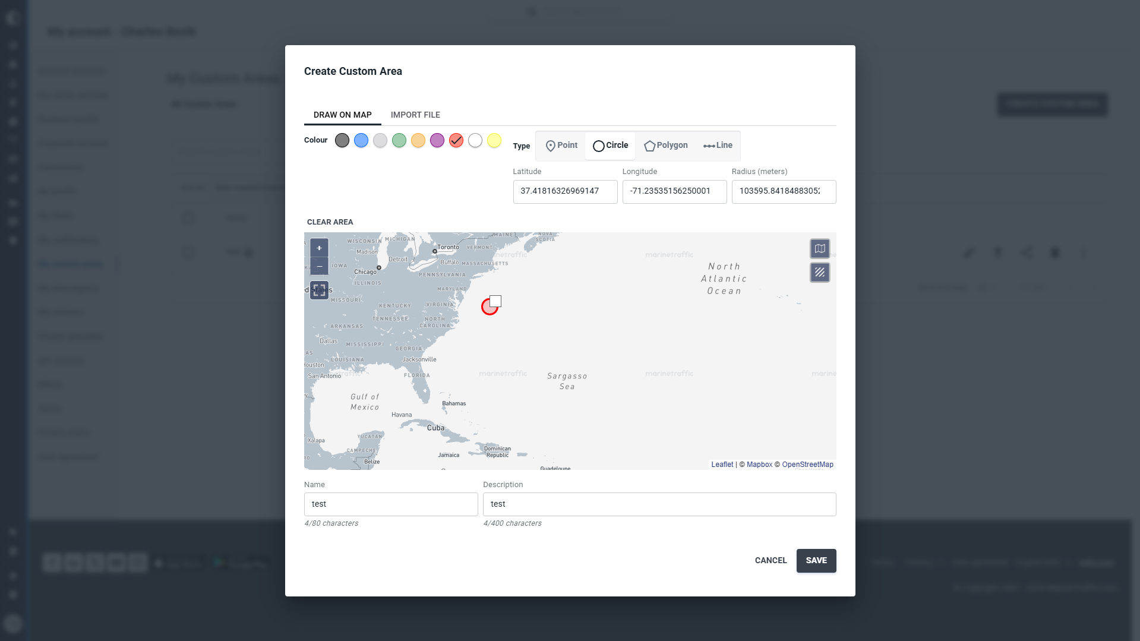The height and width of the screenshot is (641, 1140).
Task: Toggle fullscreen map view
Action: 319,290
